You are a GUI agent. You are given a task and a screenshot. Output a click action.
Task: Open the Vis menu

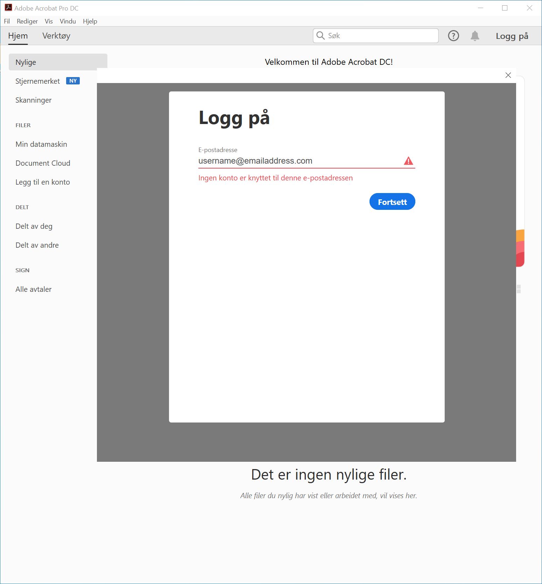tap(49, 21)
